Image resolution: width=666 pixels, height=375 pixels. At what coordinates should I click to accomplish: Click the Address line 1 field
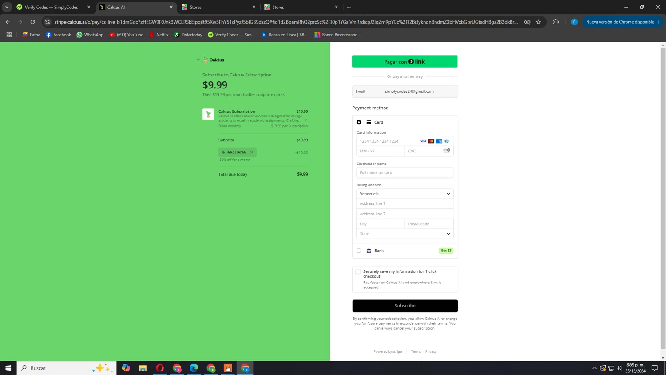[404, 203]
